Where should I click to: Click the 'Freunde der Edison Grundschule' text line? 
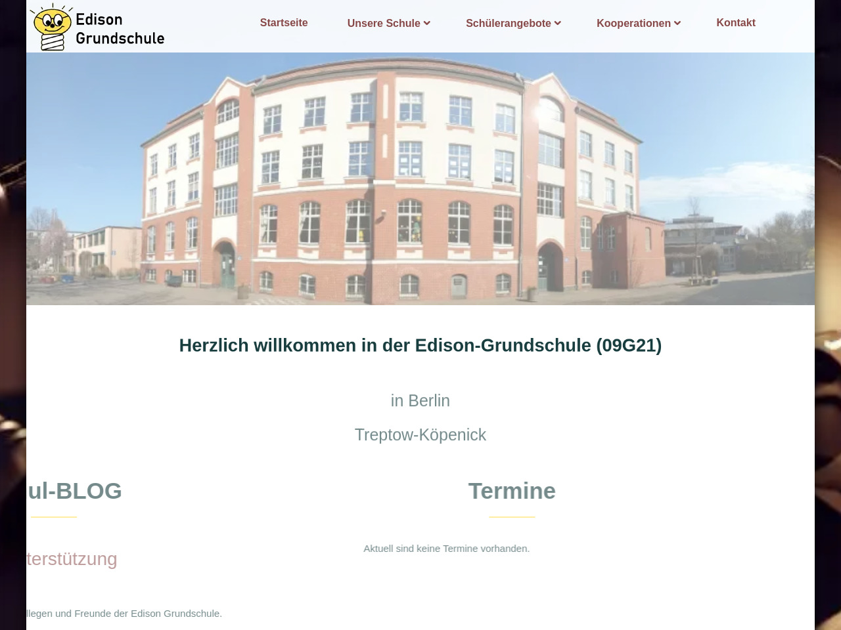click(125, 614)
